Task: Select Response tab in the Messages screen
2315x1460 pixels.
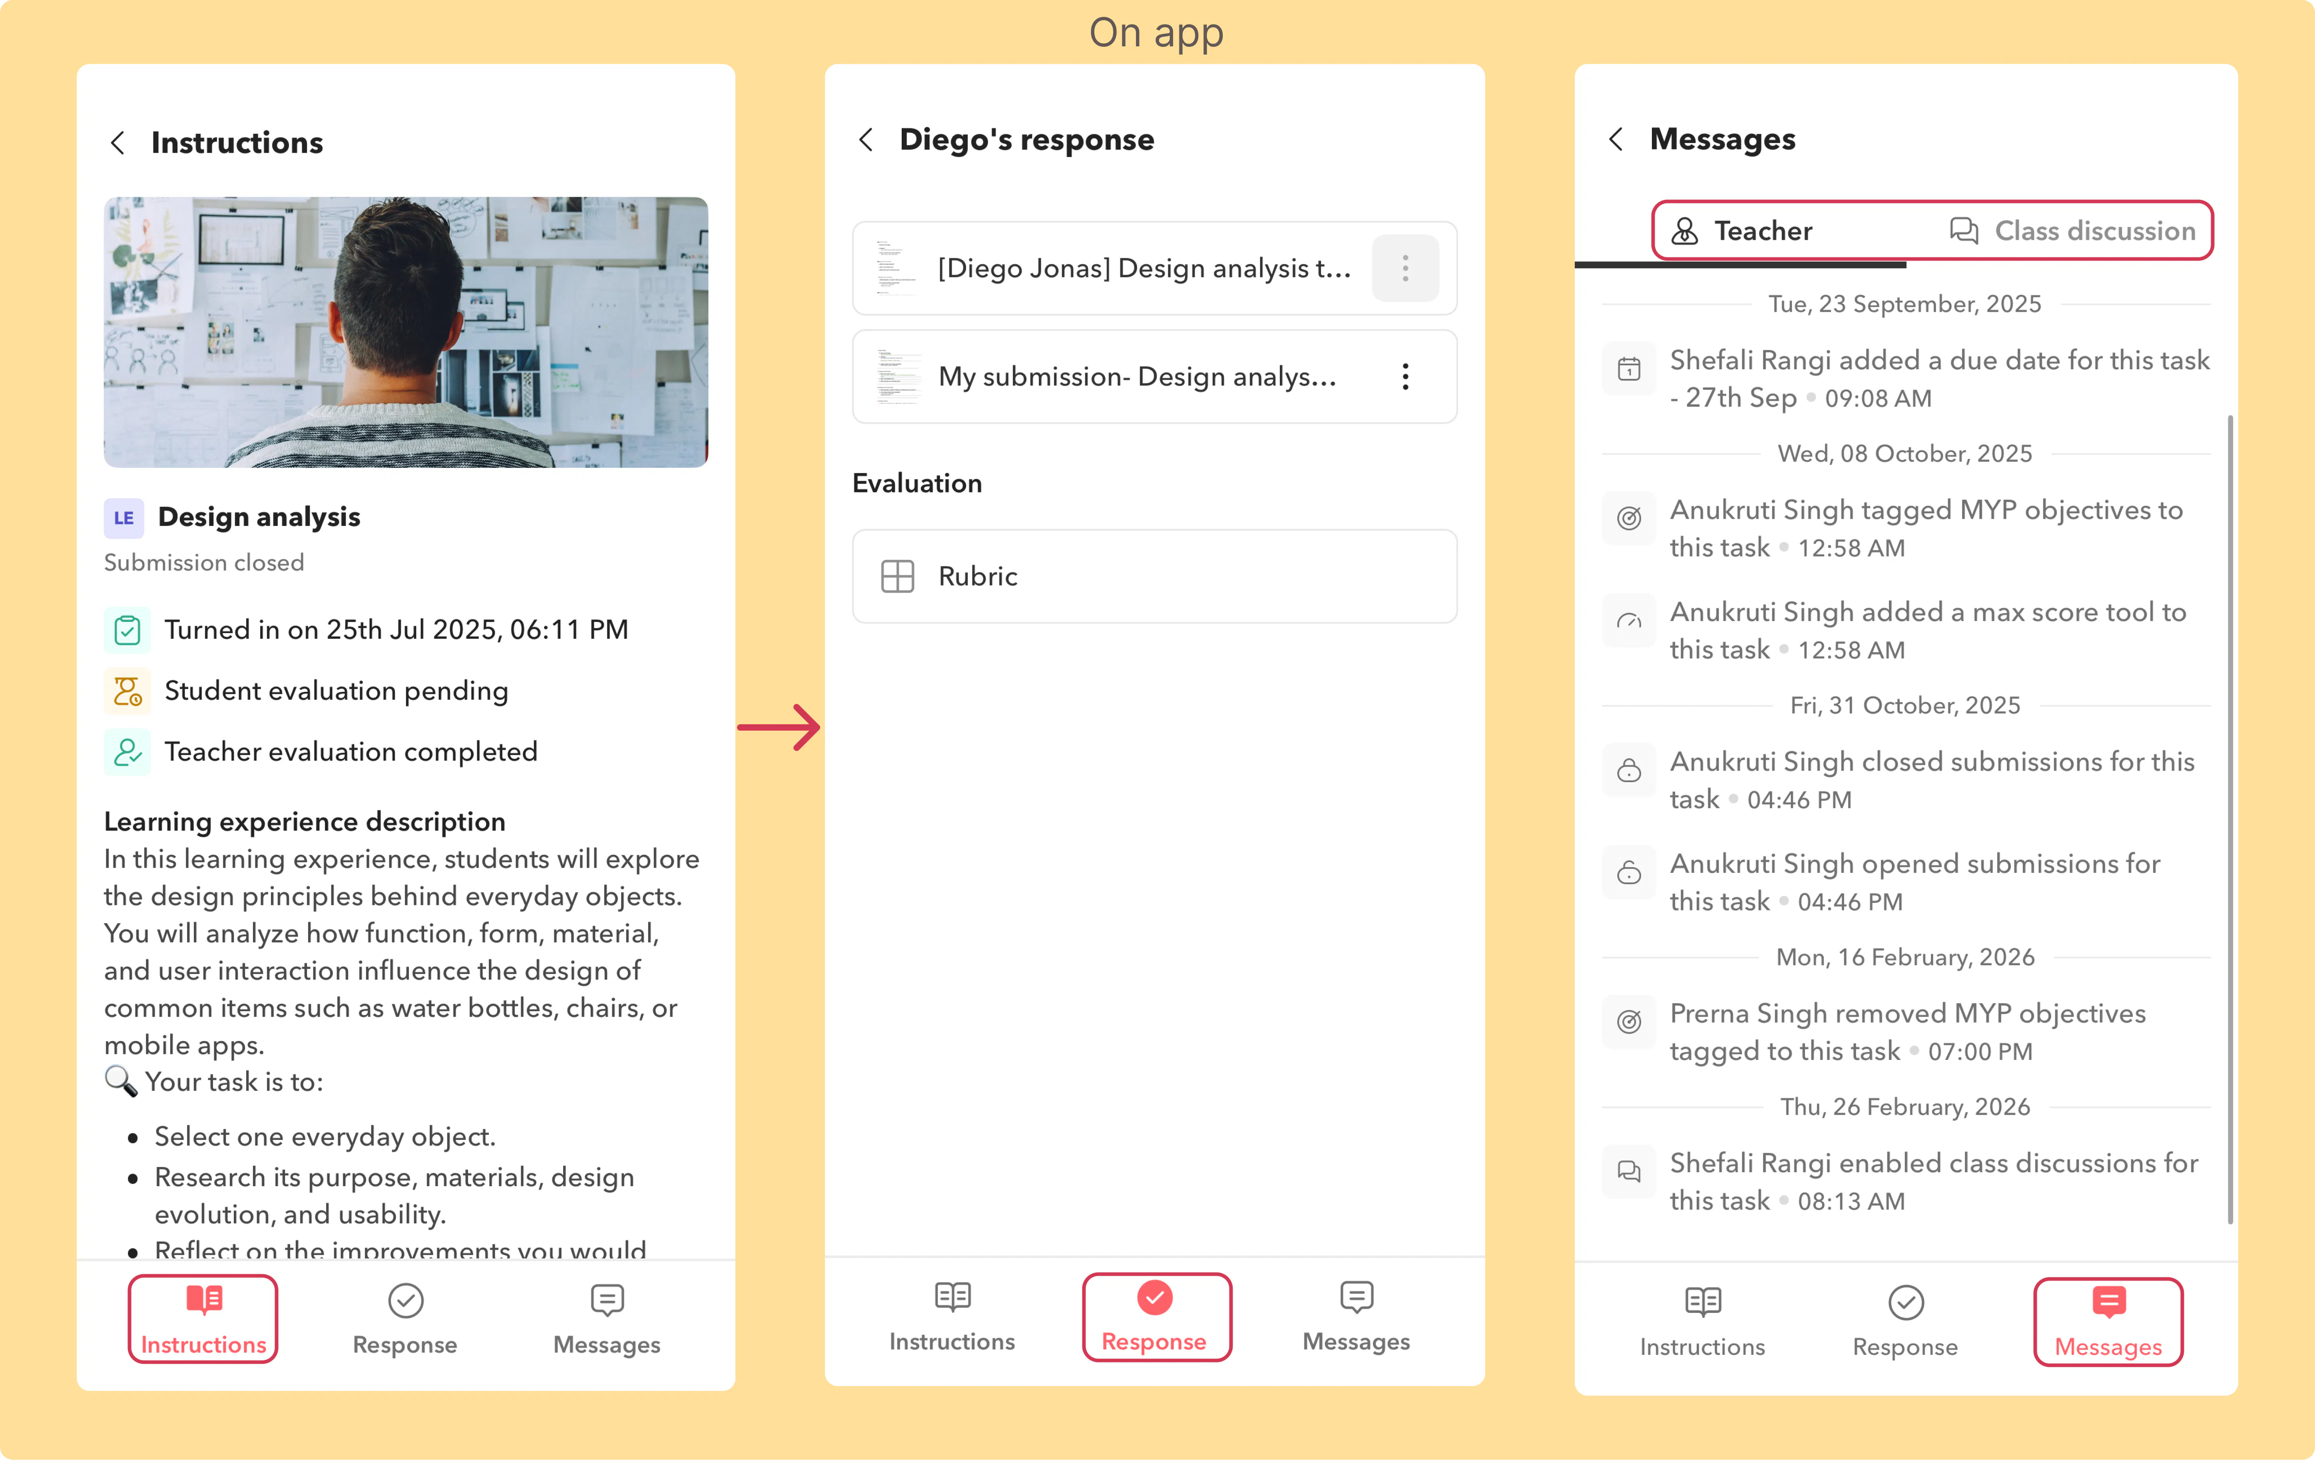Action: click(1905, 1322)
